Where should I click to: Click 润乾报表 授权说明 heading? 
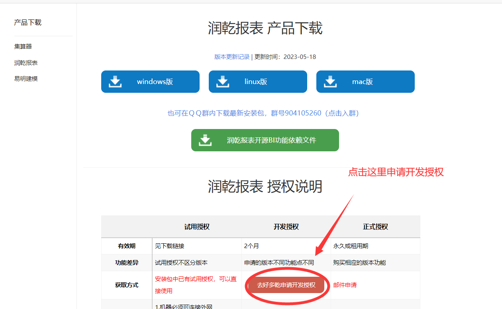(265, 186)
